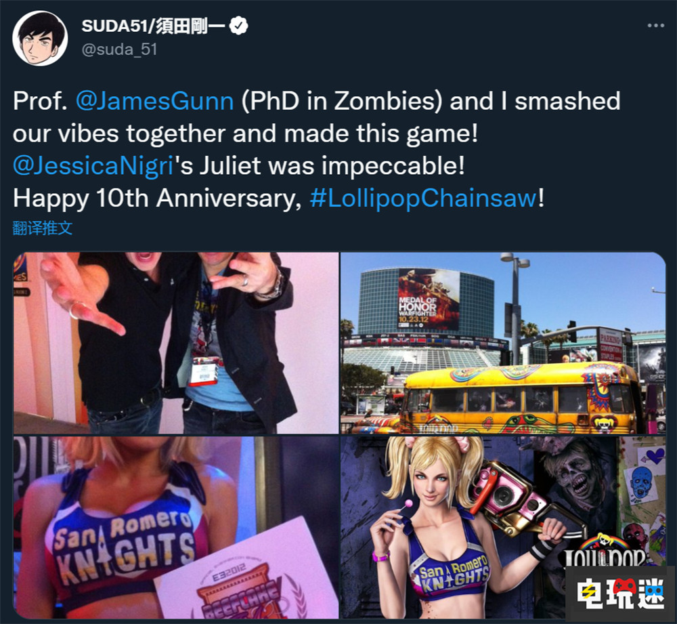
Task: Open the San Romero Knights cosplay photo
Action: (176, 527)
